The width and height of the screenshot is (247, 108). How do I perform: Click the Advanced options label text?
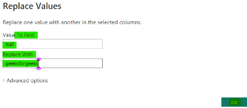(27, 81)
